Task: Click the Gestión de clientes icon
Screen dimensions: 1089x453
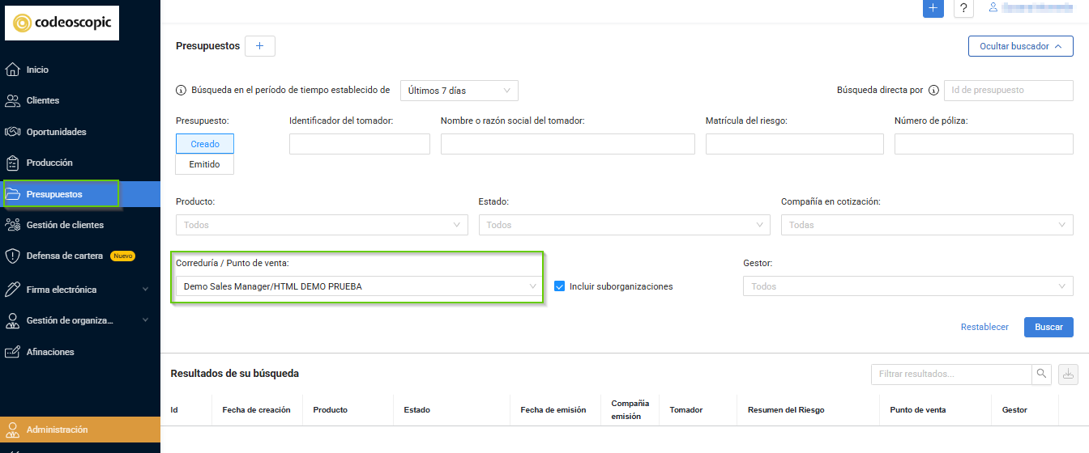Action: tap(13, 225)
